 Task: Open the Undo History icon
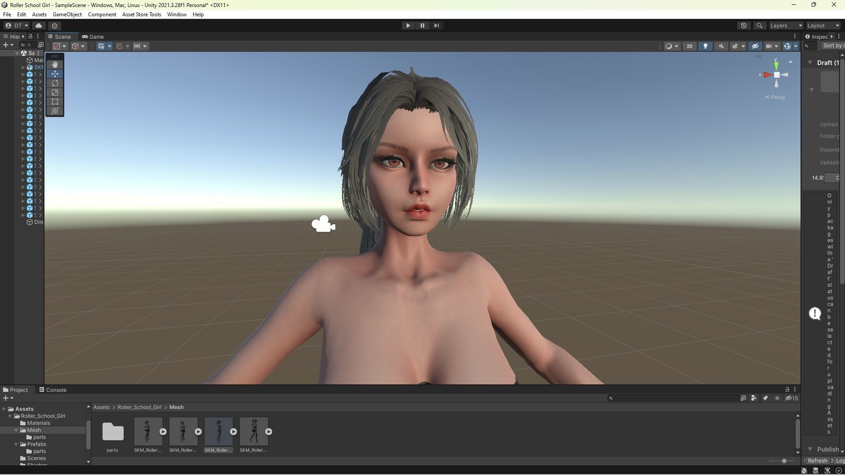744,26
